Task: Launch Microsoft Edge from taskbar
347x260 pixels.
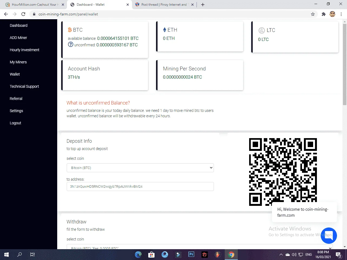Action: (x=138, y=255)
